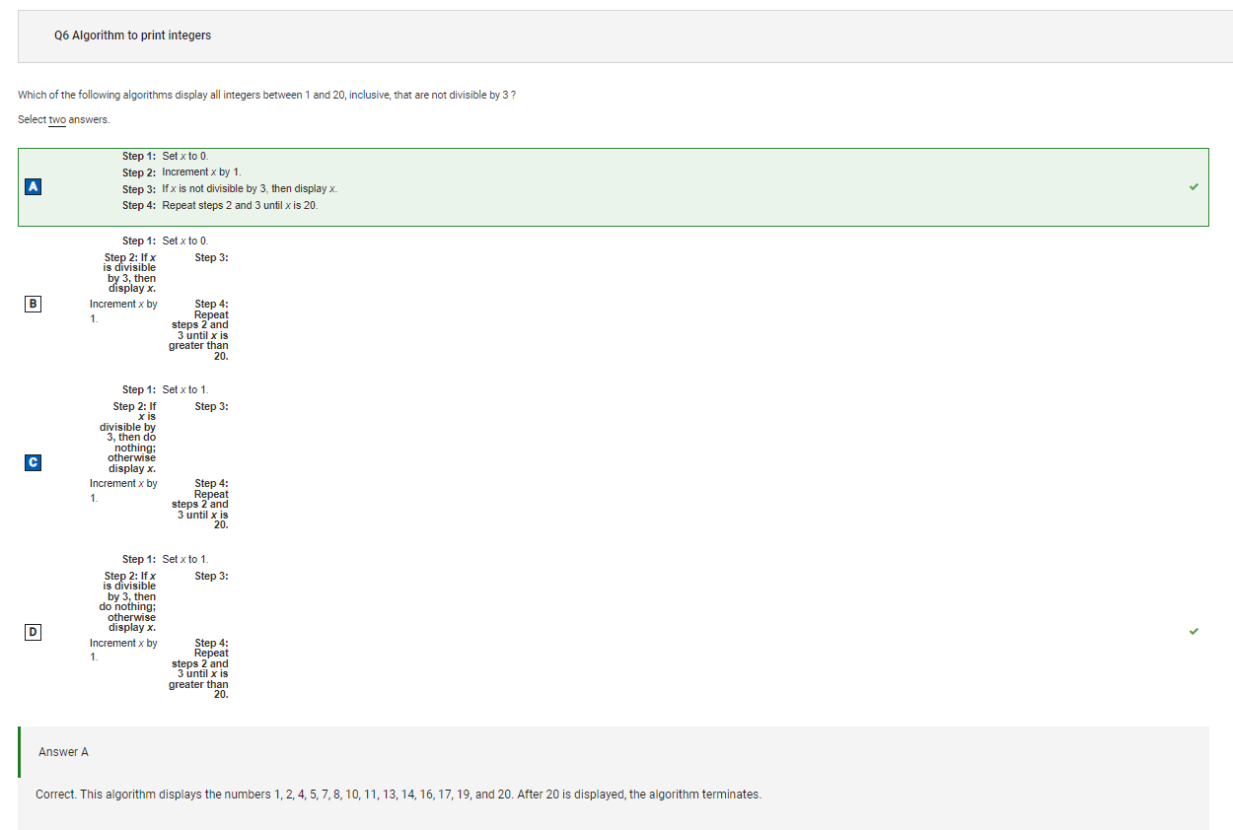
Task: Click 'Repeat steps 2 and 3 until x is 20.' in A
Action: 240,206
